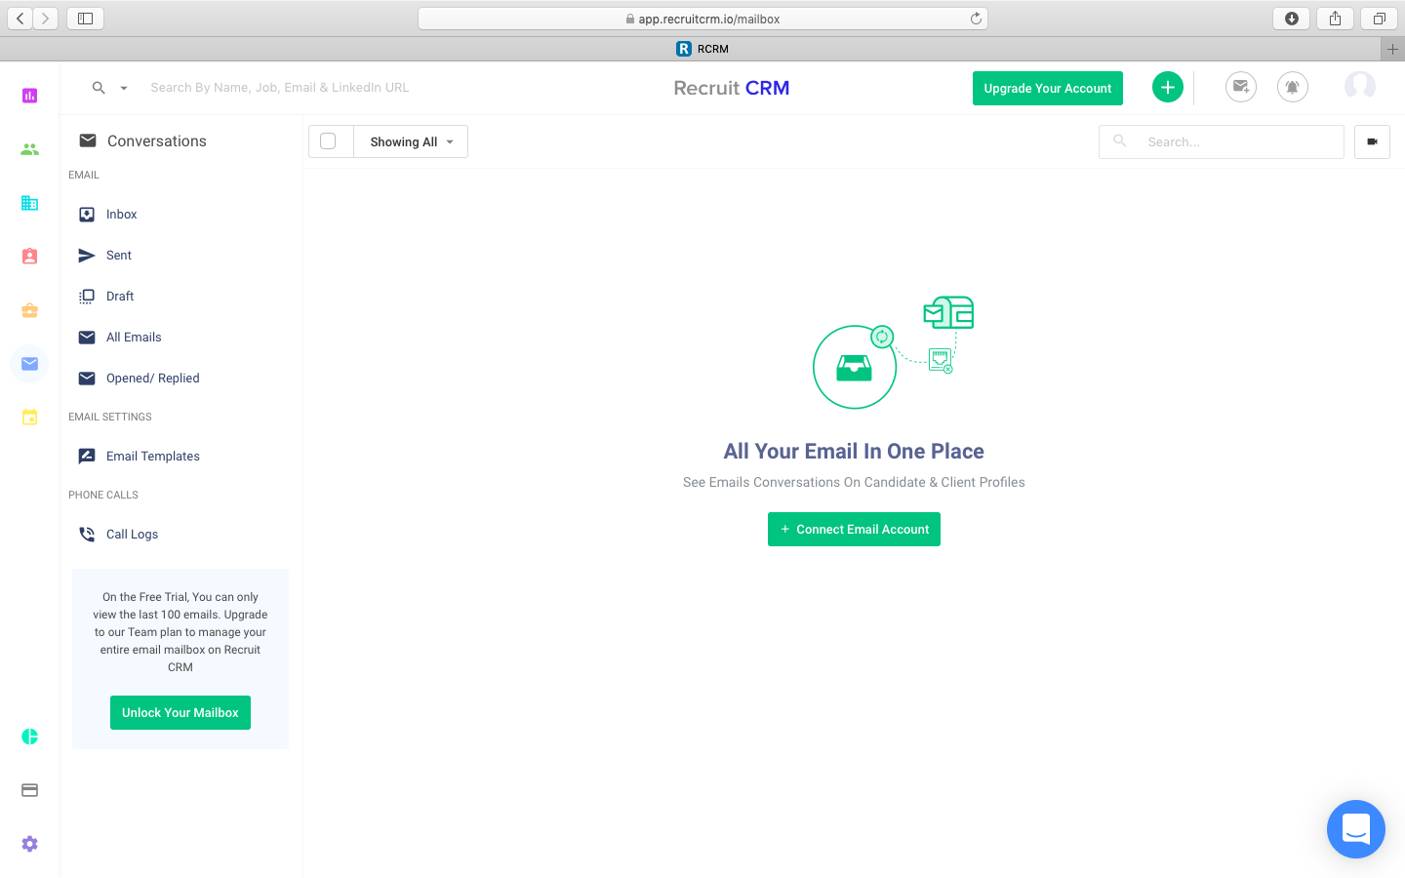Viewport: 1405px width, 878px height.
Task: Click Upgrade Your Account button
Action: pyautogui.click(x=1048, y=88)
